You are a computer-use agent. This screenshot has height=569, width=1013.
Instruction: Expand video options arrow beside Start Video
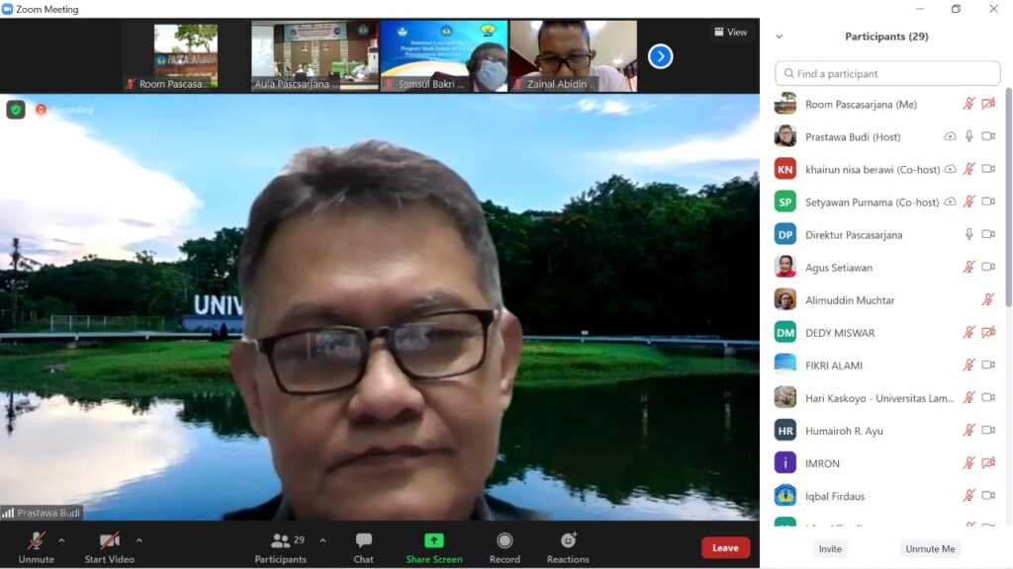(138, 540)
